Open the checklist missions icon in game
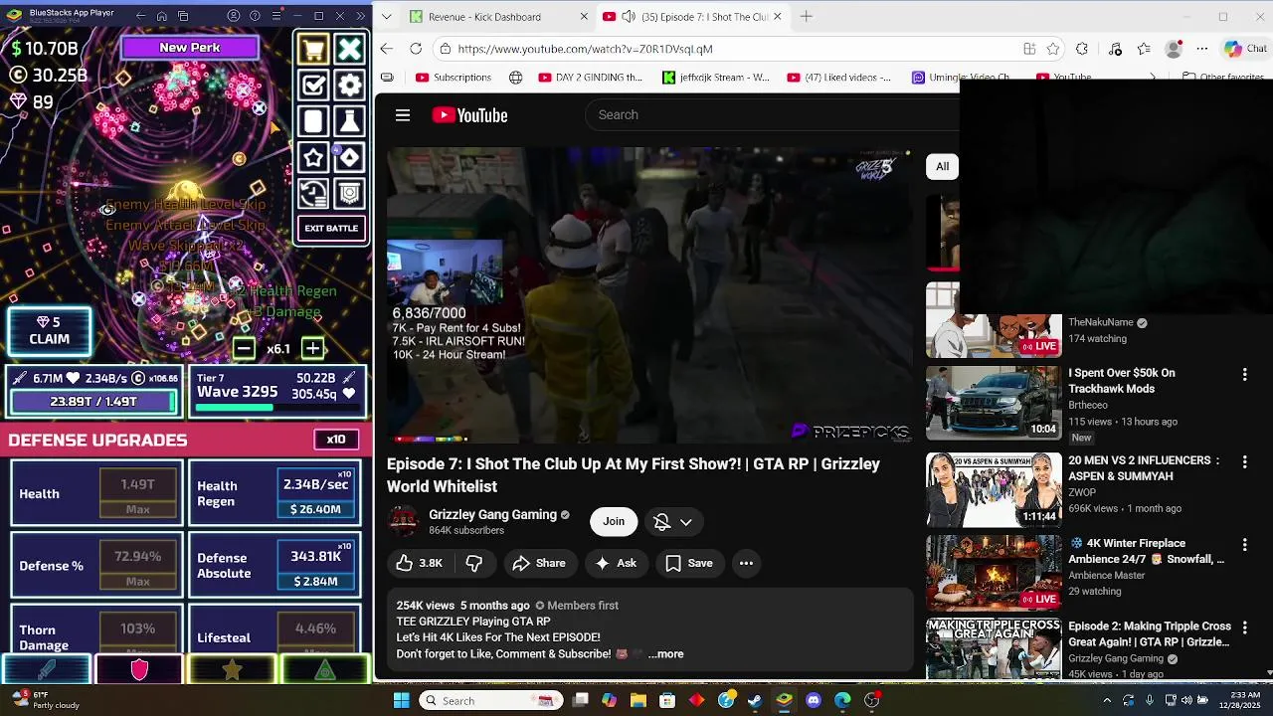 [x=313, y=86]
